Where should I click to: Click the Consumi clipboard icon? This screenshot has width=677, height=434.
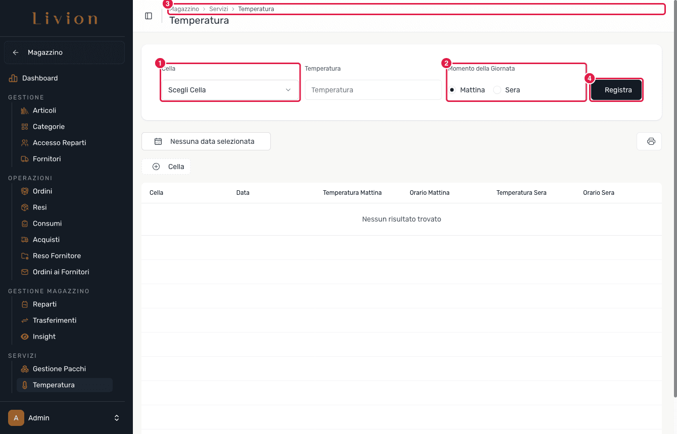point(24,224)
